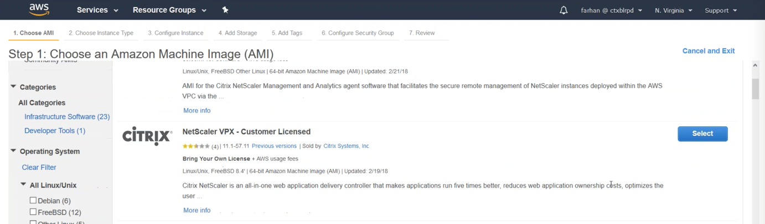The width and height of the screenshot is (765, 224).
Task: Go to Choose Instance Type tab
Action: pos(101,33)
